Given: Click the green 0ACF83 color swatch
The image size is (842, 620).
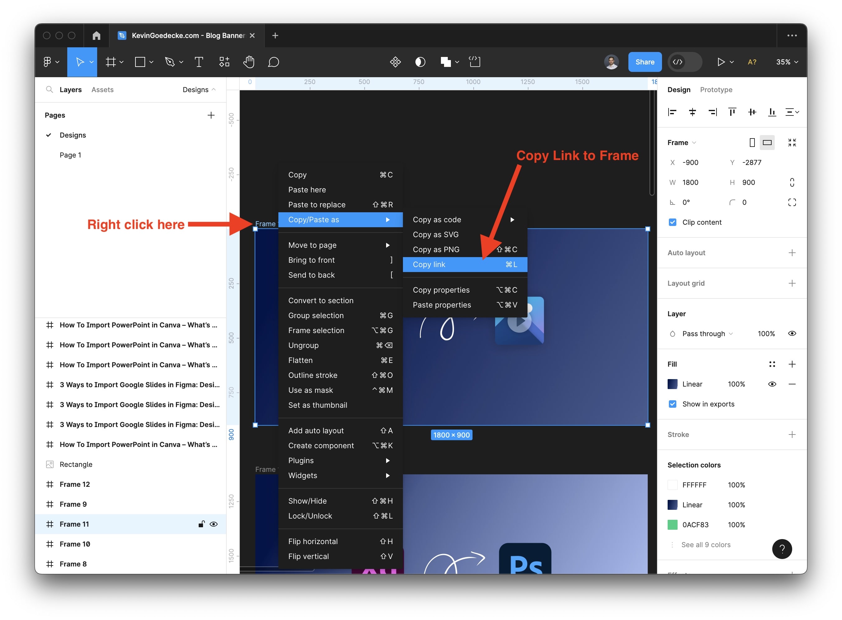Looking at the screenshot, I should [672, 525].
